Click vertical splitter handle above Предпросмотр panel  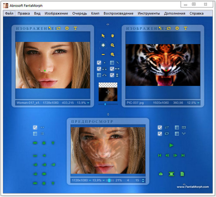click(108, 114)
